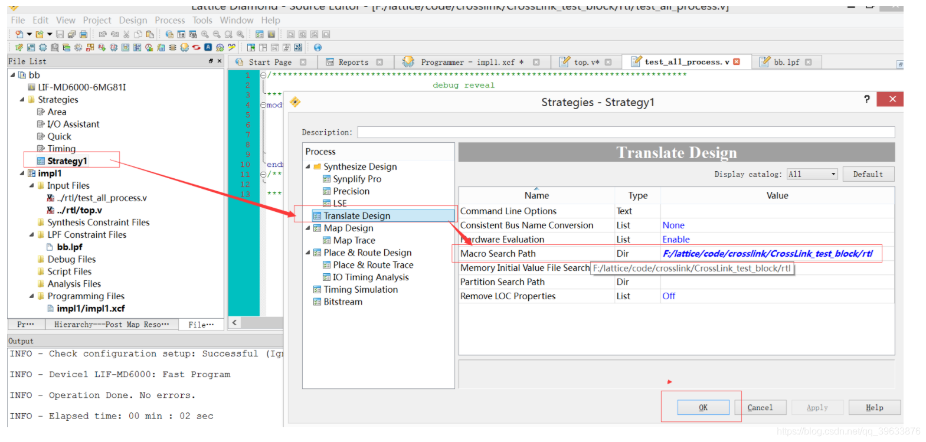Collapse the Programming Files folder

click(32, 296)
